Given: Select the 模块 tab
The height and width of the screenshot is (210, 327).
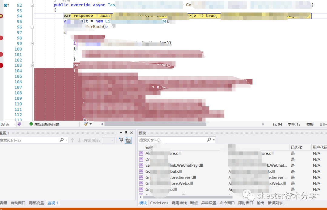Looking at the screenshot, I should pos(143,203).
